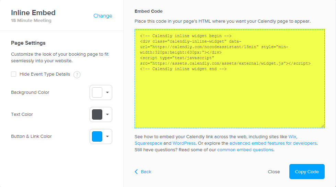Open the WordPress help link

point(184,143)
